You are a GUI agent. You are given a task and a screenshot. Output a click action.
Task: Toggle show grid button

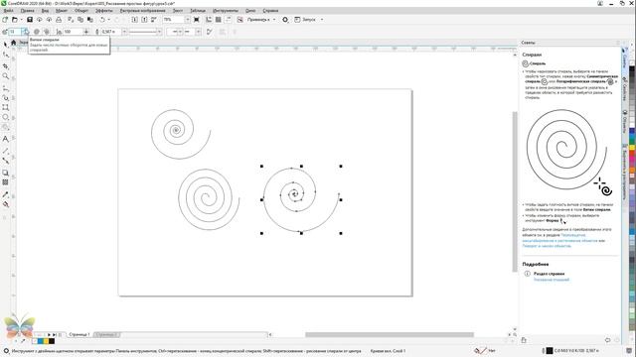click(219, 20)
